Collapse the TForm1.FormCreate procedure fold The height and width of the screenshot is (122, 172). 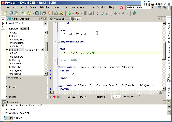[x=59, y=67]
